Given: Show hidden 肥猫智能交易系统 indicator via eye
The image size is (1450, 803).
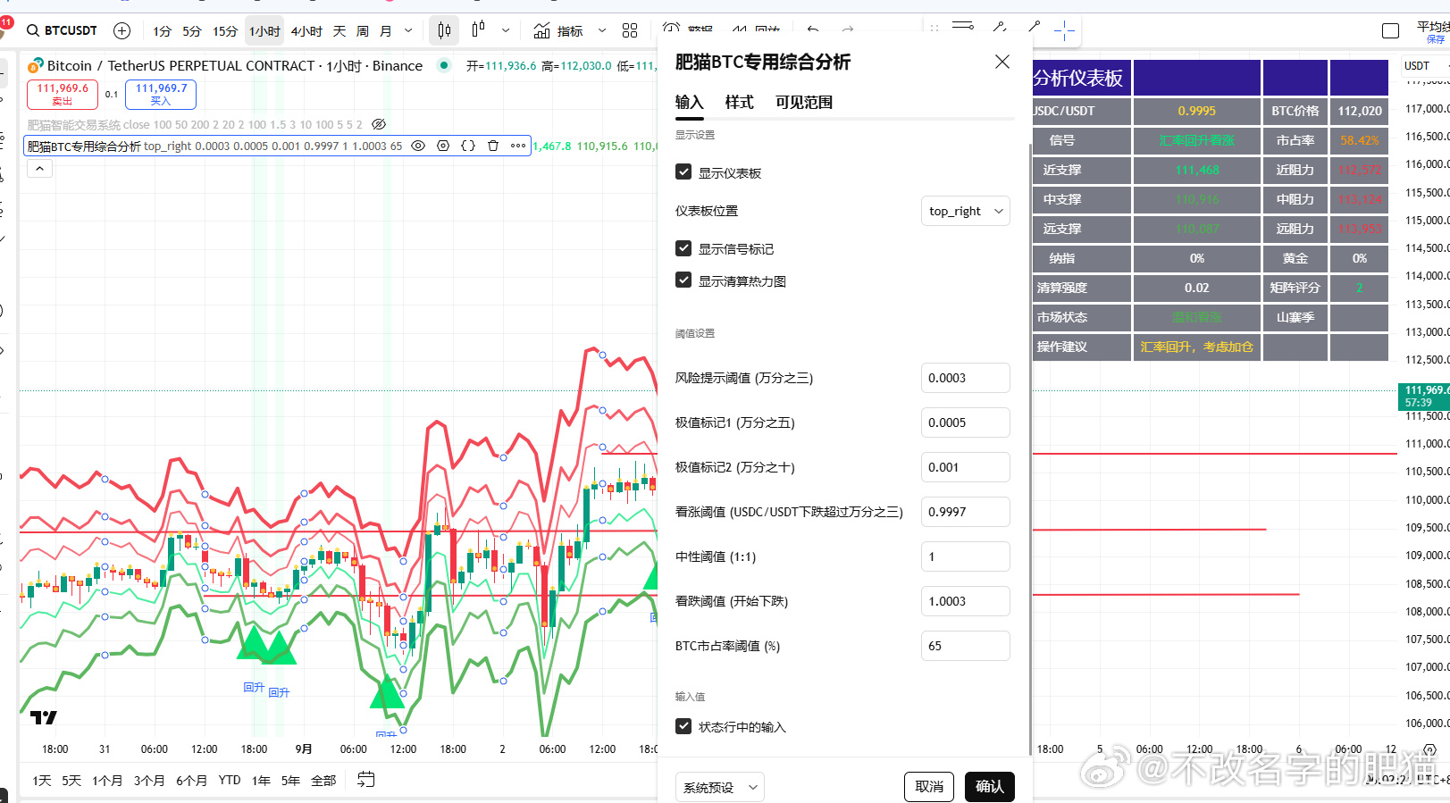Looking at the screenshot, I should [x=379, y=124].
